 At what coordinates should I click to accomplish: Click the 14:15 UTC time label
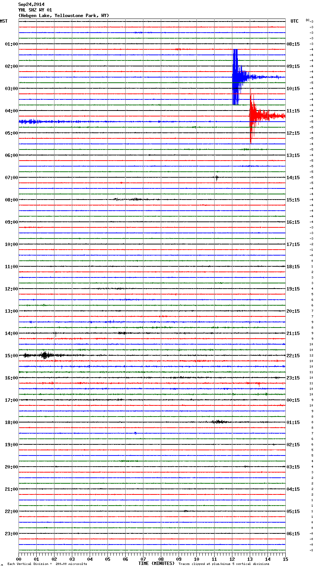click(x=293, y=178)
